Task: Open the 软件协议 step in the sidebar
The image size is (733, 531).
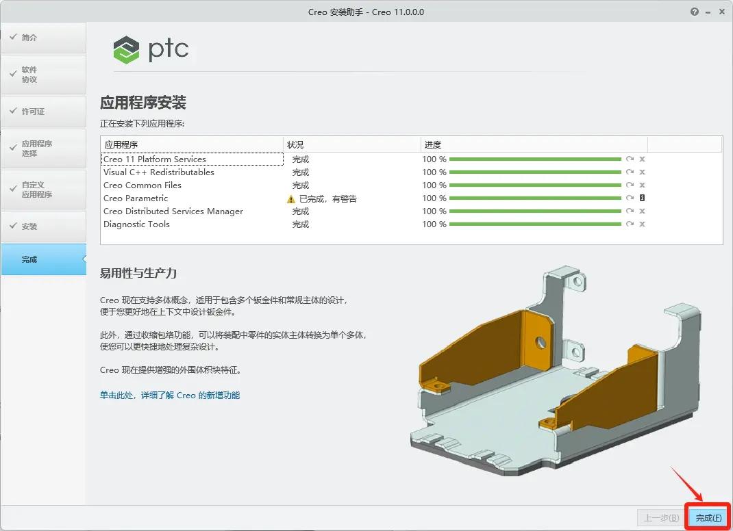Action: pyautogui.click(x=43, y=74)
